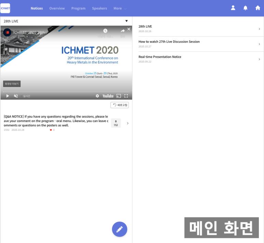Image resolution: width=264 pixels, height=243 pixels.
Task: Open video on YouTube logo
Action: point(108,96)
